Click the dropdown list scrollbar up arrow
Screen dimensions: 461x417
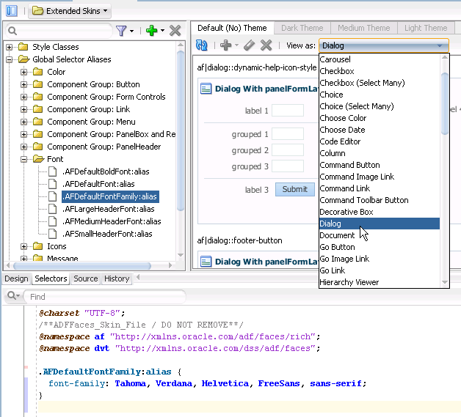coord(445,57)
